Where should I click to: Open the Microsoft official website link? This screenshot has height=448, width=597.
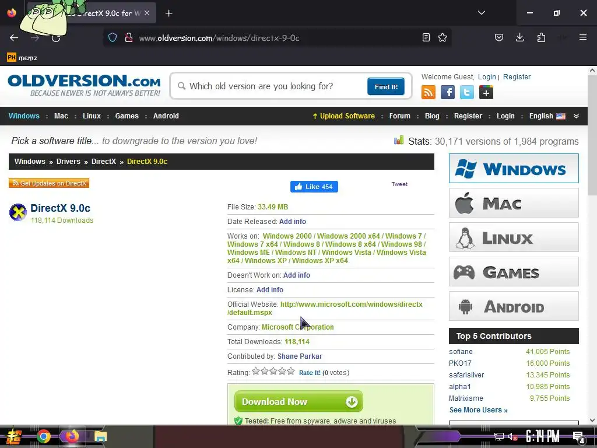pyautogui.click(x=325, y=309)
